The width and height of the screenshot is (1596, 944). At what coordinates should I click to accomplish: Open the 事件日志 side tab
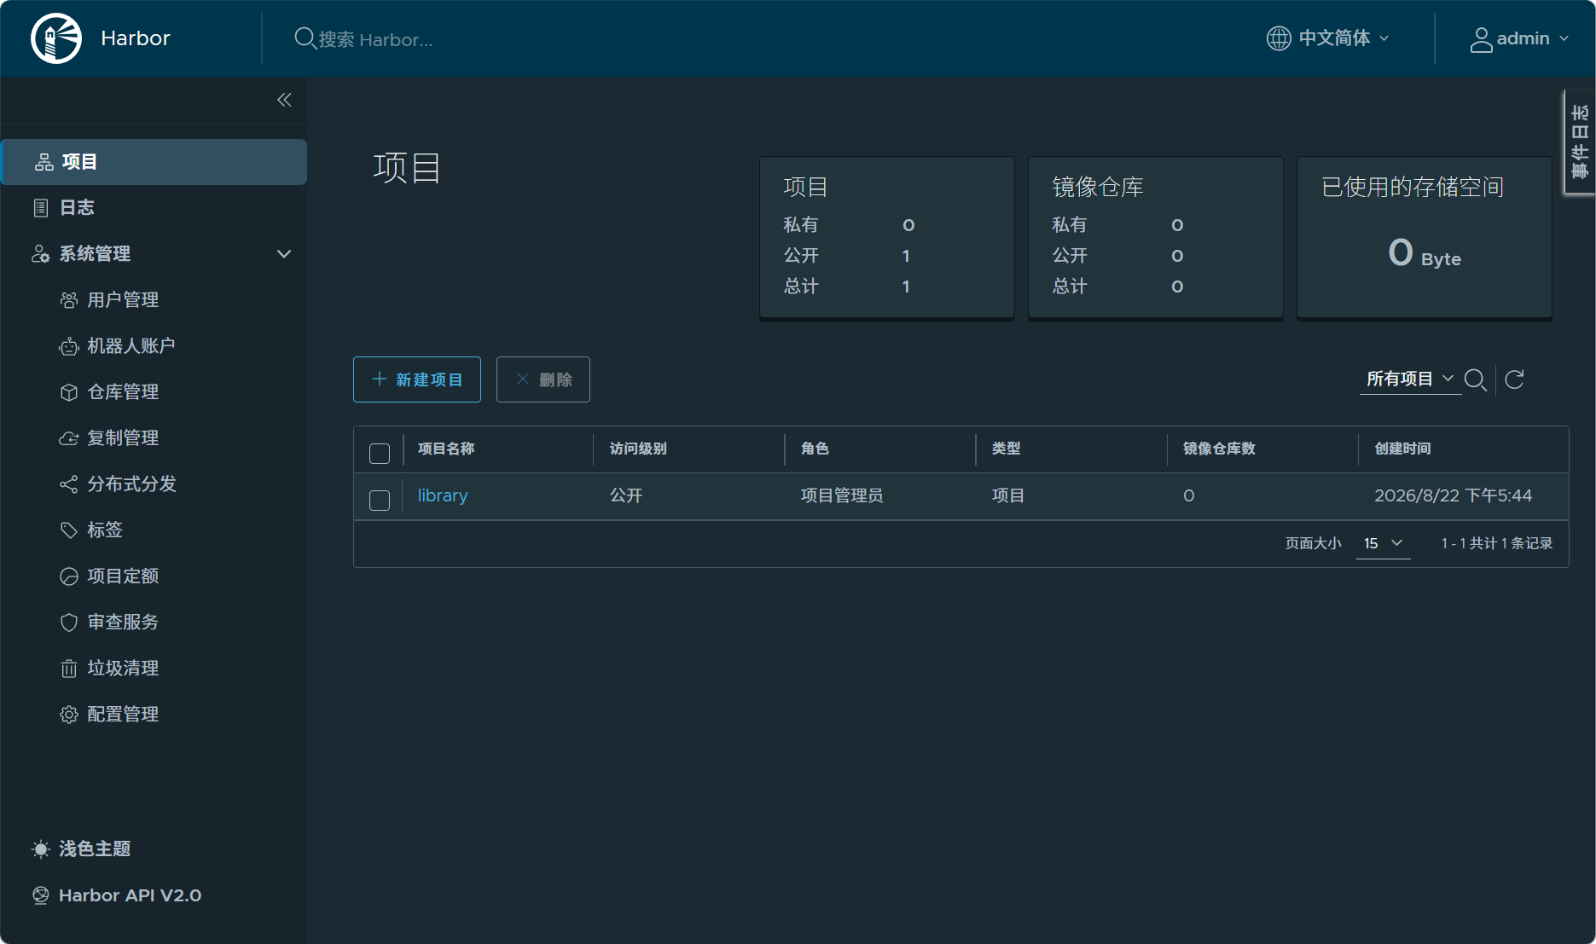point(1580,142)
